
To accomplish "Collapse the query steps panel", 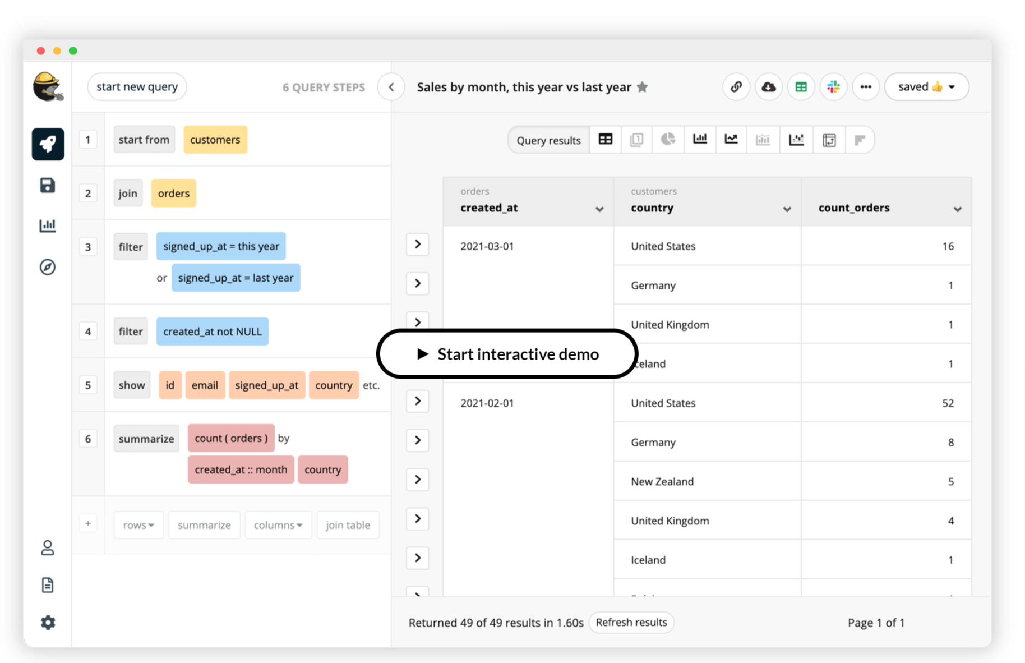I will pyautogui.click(x=391, y=87).
